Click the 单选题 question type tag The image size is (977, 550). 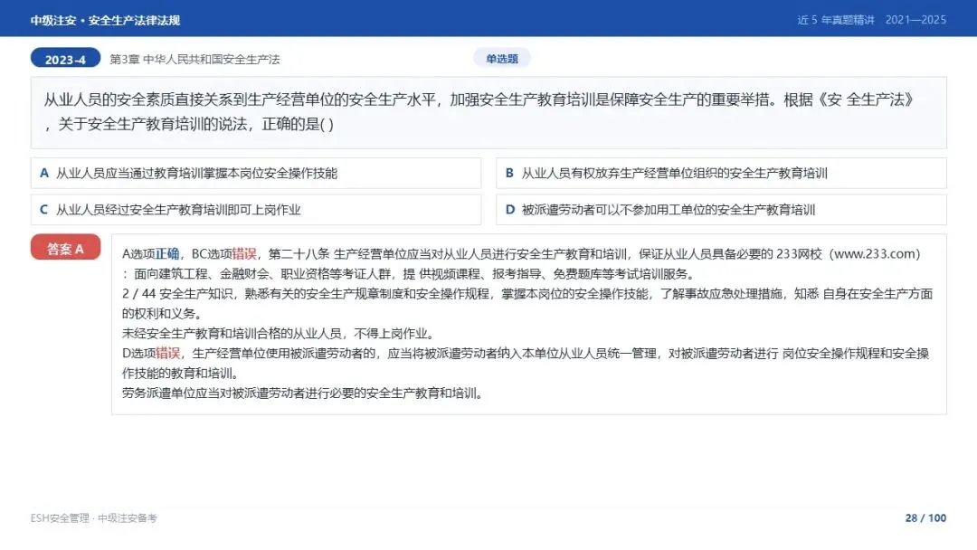(x=502, y=59)
